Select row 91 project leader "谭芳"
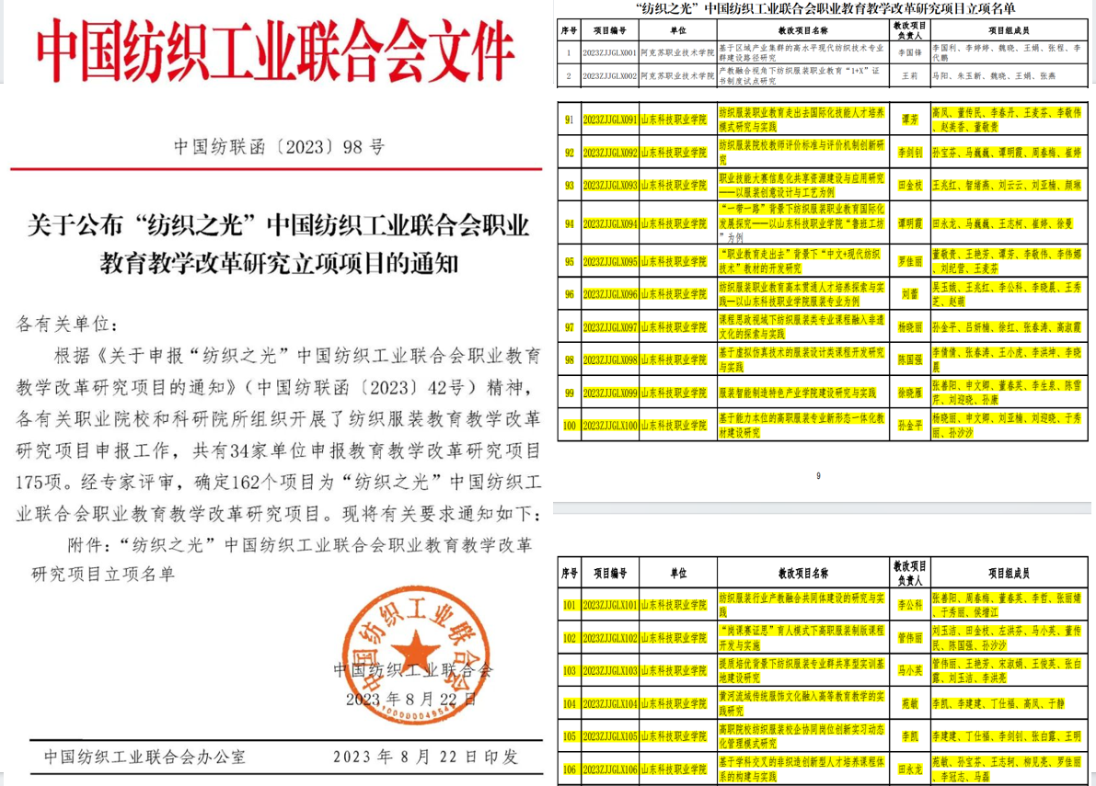Screen dimensions: 1096x786 tap(909, 120)
